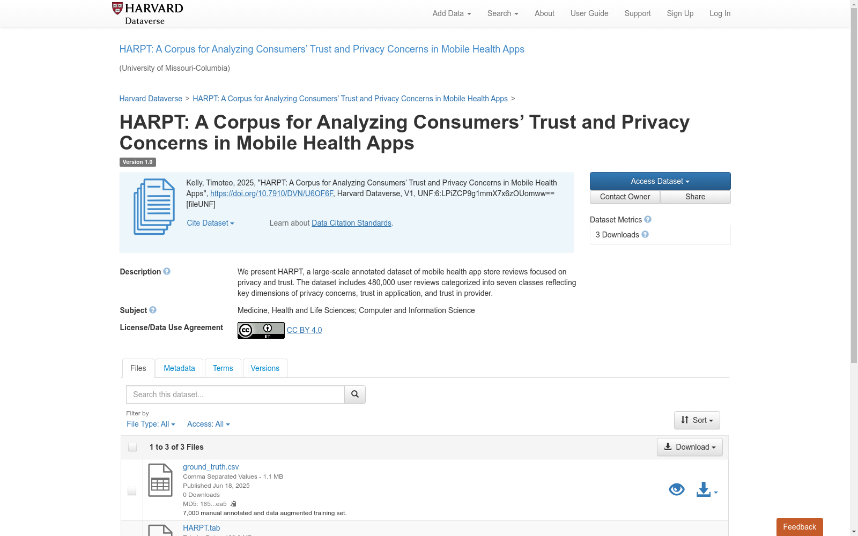858x536 pixels.
Task: Preview ground_truth.csv with the eye icon
Action: coord(677,489)
